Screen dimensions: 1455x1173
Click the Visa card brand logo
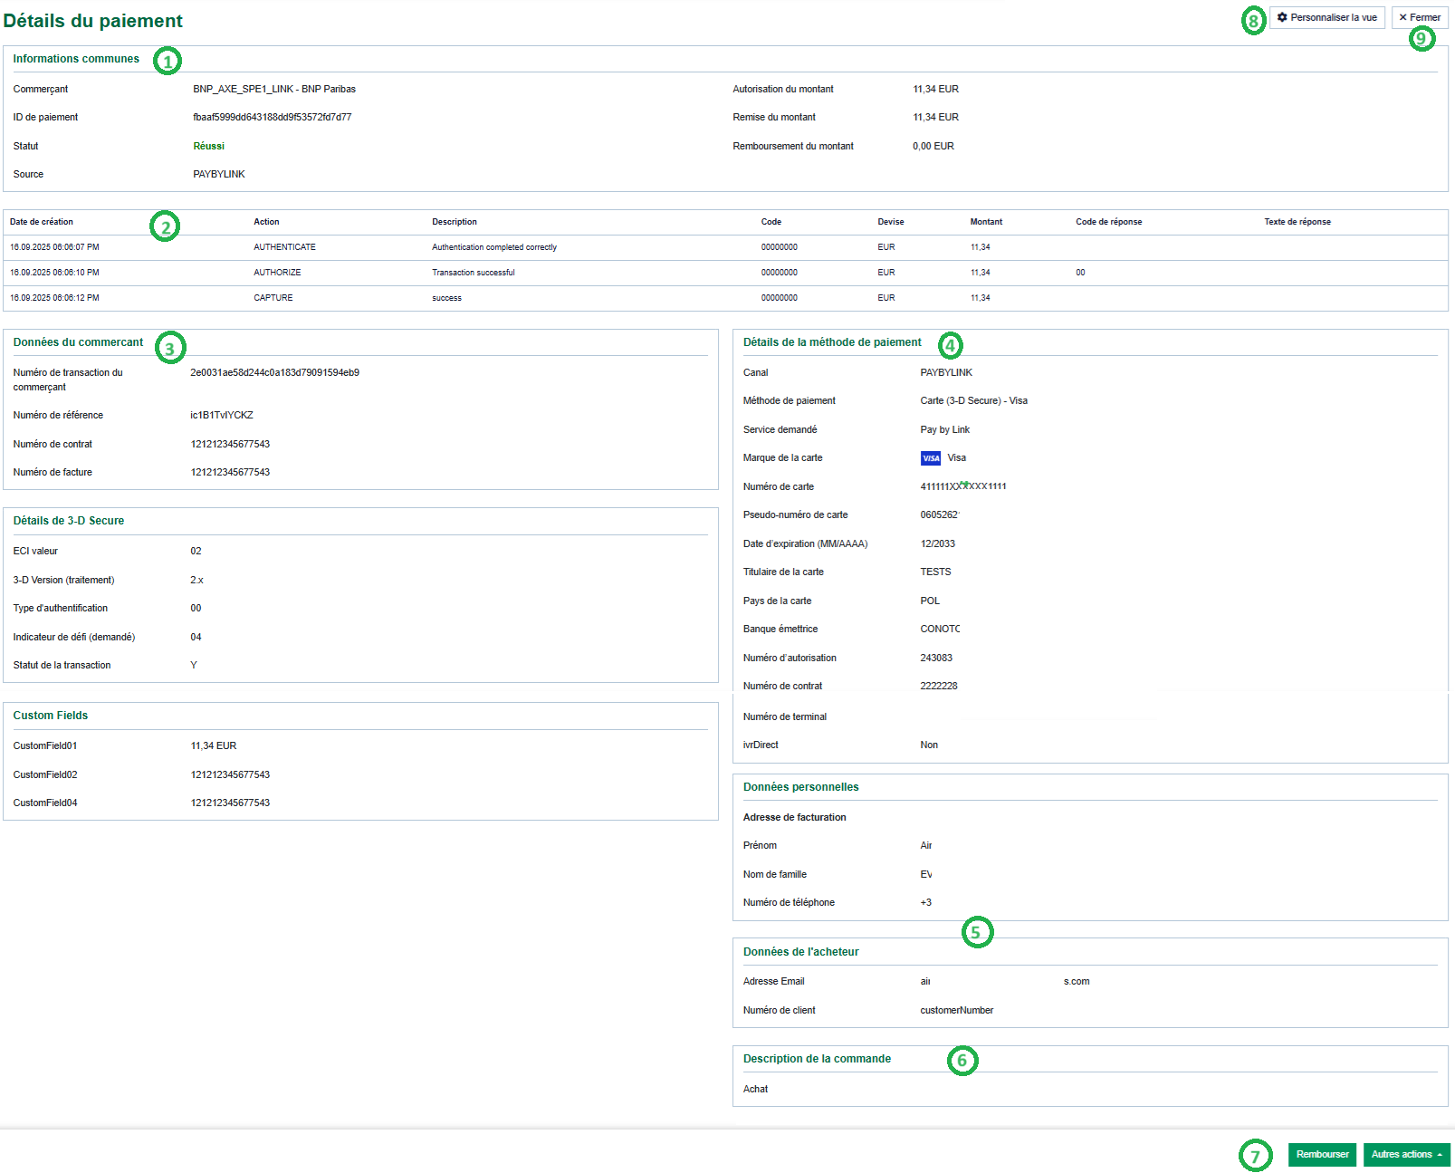click(931, 458)
